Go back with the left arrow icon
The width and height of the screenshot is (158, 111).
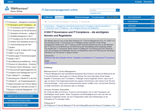pos(46,22)
